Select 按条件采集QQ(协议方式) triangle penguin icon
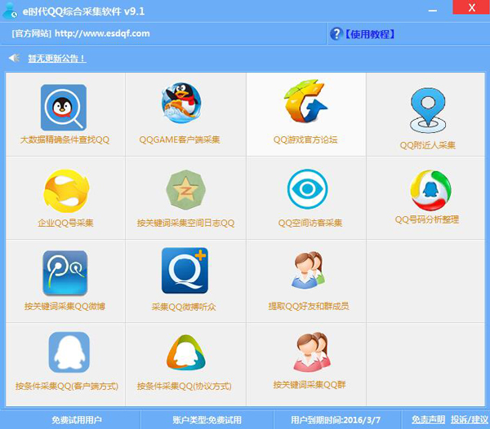This screenshot has width=490, height=429. [186, 352]
